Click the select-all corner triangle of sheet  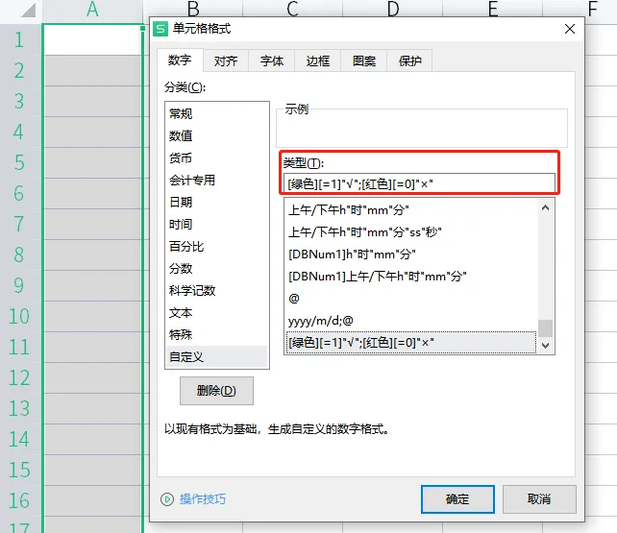pyautogui.click(x=29, y=10)
